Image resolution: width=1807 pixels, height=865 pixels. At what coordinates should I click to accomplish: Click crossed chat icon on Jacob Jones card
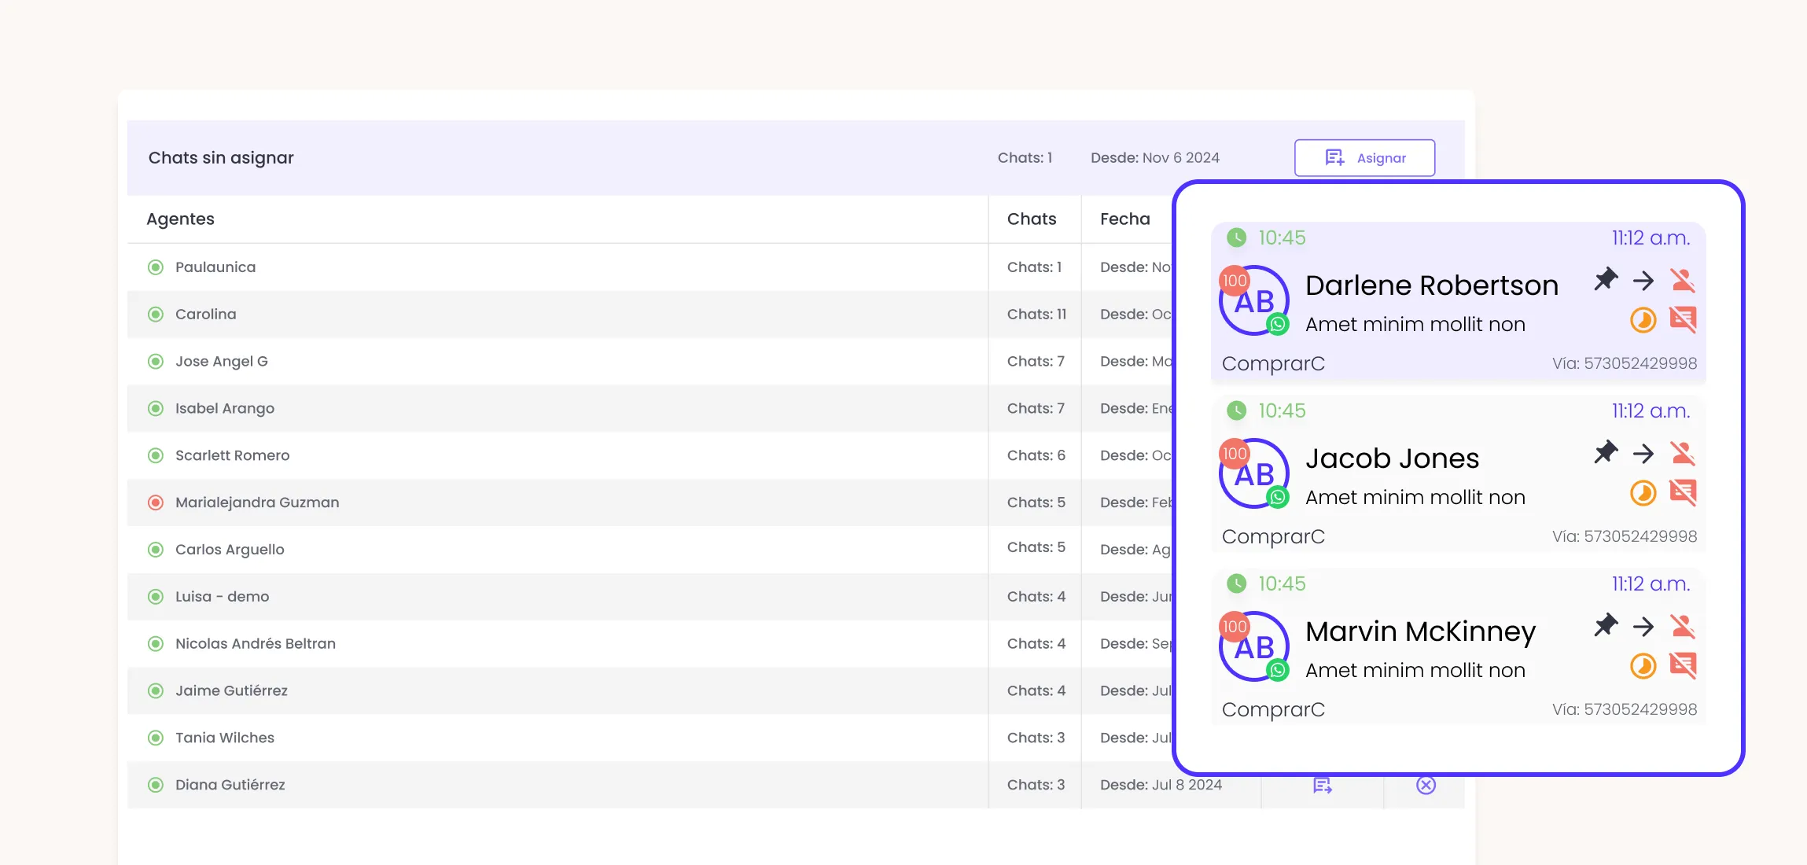[1683, 492]
